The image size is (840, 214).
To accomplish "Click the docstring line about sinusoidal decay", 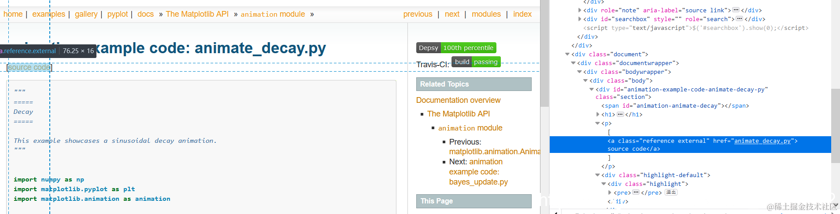I will (x=115, y=141).
